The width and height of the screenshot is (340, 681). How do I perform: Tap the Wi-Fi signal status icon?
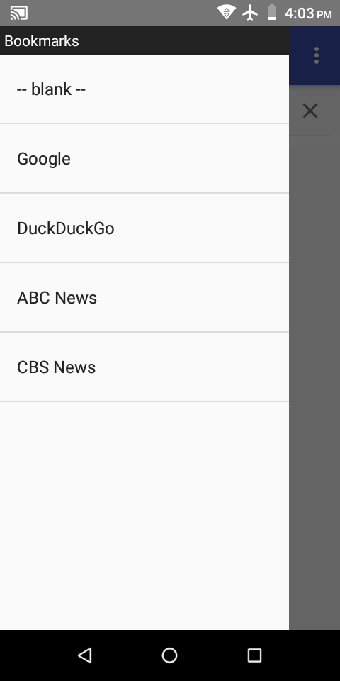[227, 12]
